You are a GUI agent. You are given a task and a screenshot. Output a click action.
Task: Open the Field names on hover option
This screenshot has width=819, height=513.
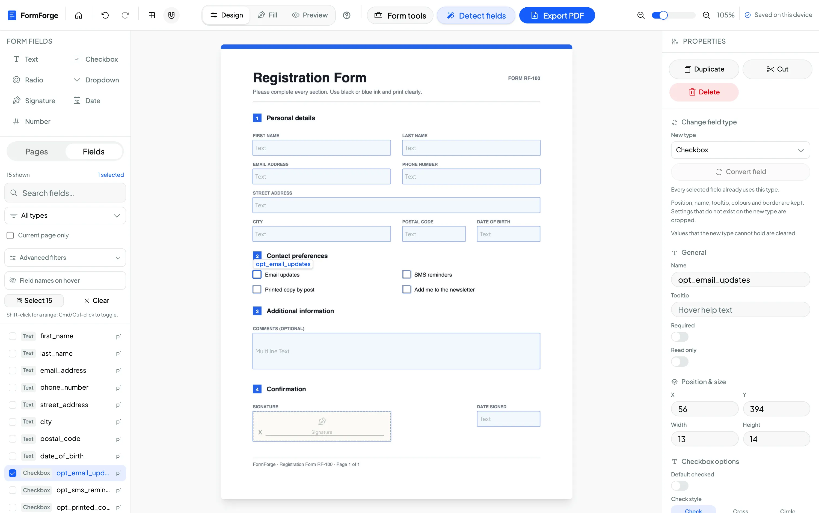click(x=65, y=281)
